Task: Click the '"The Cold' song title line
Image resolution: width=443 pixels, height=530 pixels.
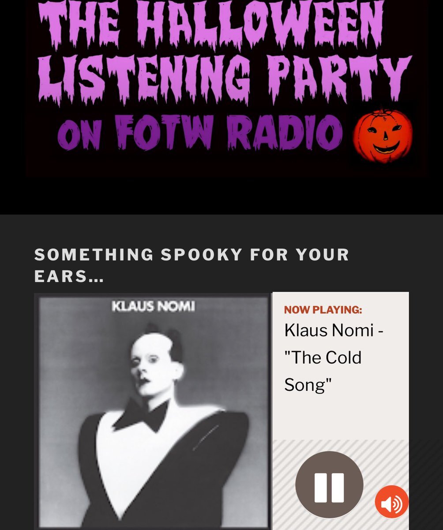Action: [x=323, y=357]
